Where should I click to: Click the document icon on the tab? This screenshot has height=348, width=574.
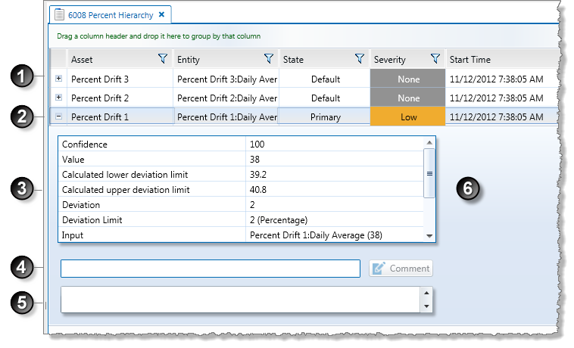(x=59, y=14)
